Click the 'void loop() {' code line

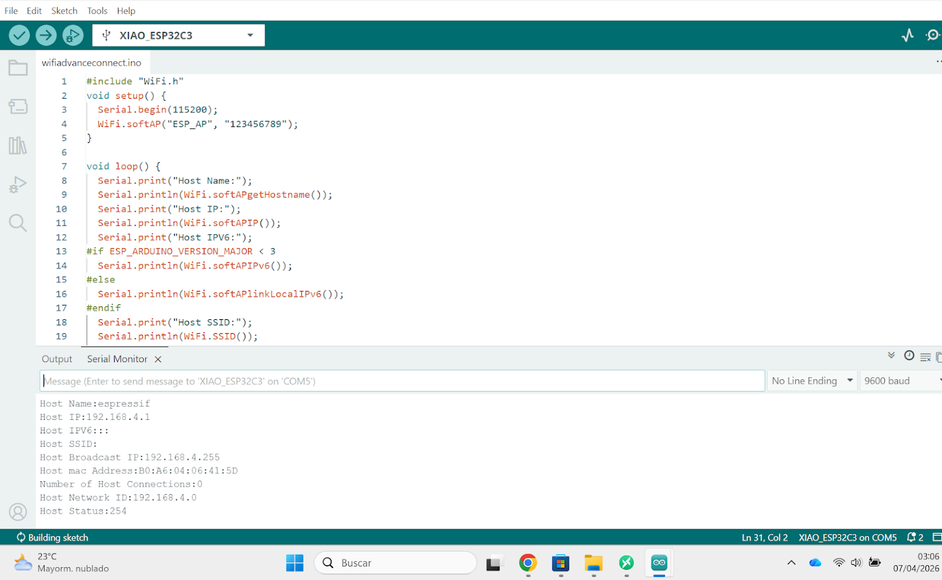123,166
